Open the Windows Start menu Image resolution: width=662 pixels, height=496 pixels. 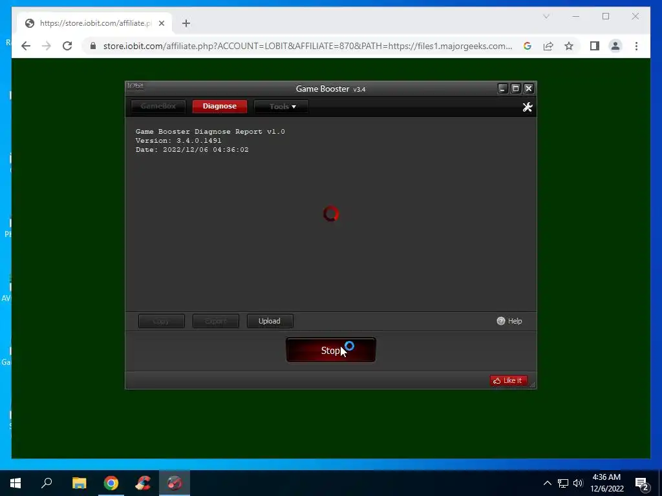point(16,483)
